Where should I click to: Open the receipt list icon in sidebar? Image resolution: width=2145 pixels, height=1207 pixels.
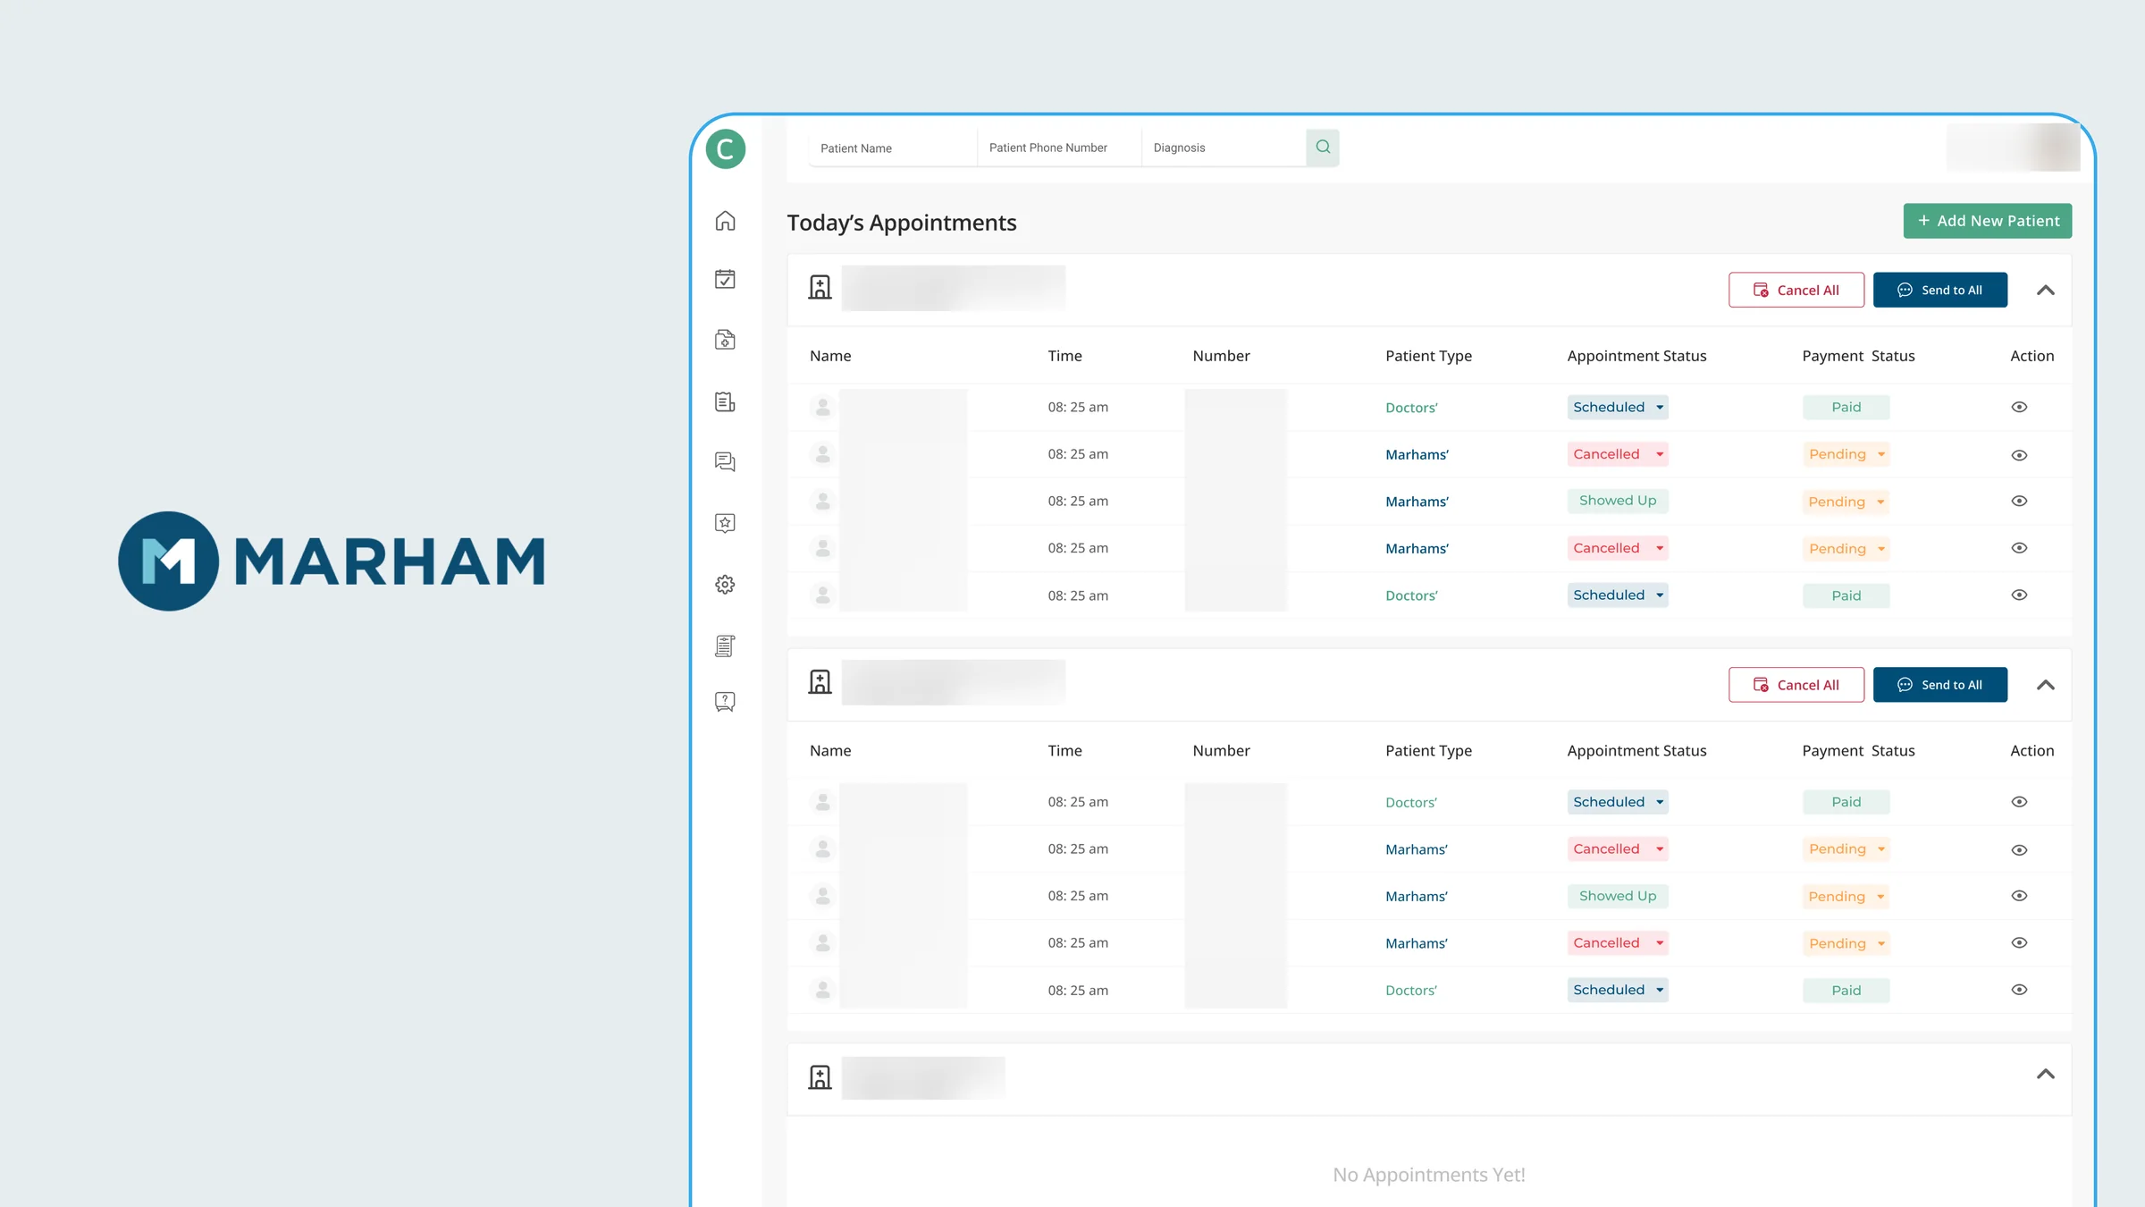coord(725,646)
